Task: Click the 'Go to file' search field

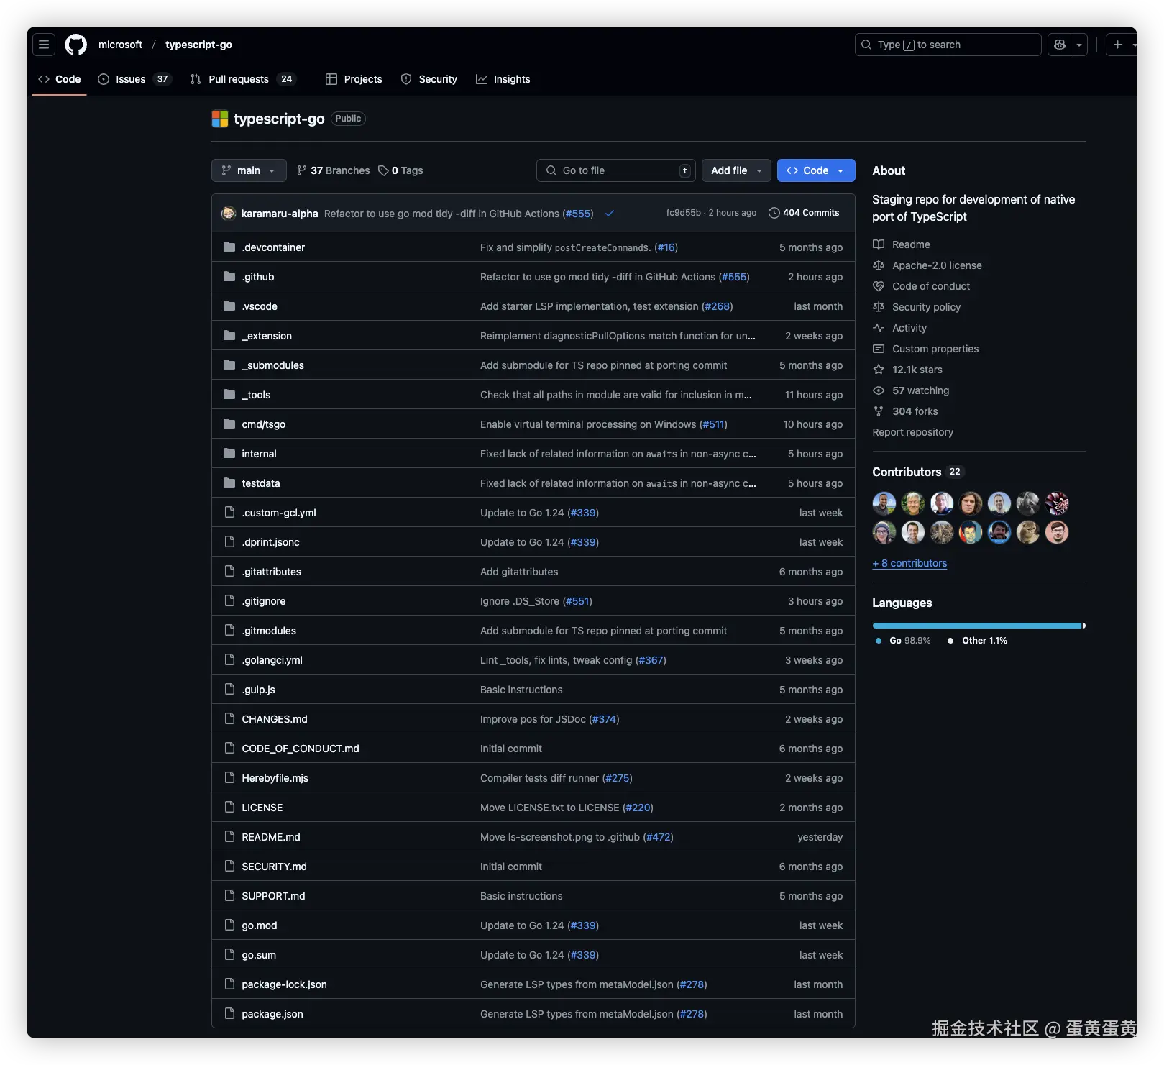Action: click(616, 170)
